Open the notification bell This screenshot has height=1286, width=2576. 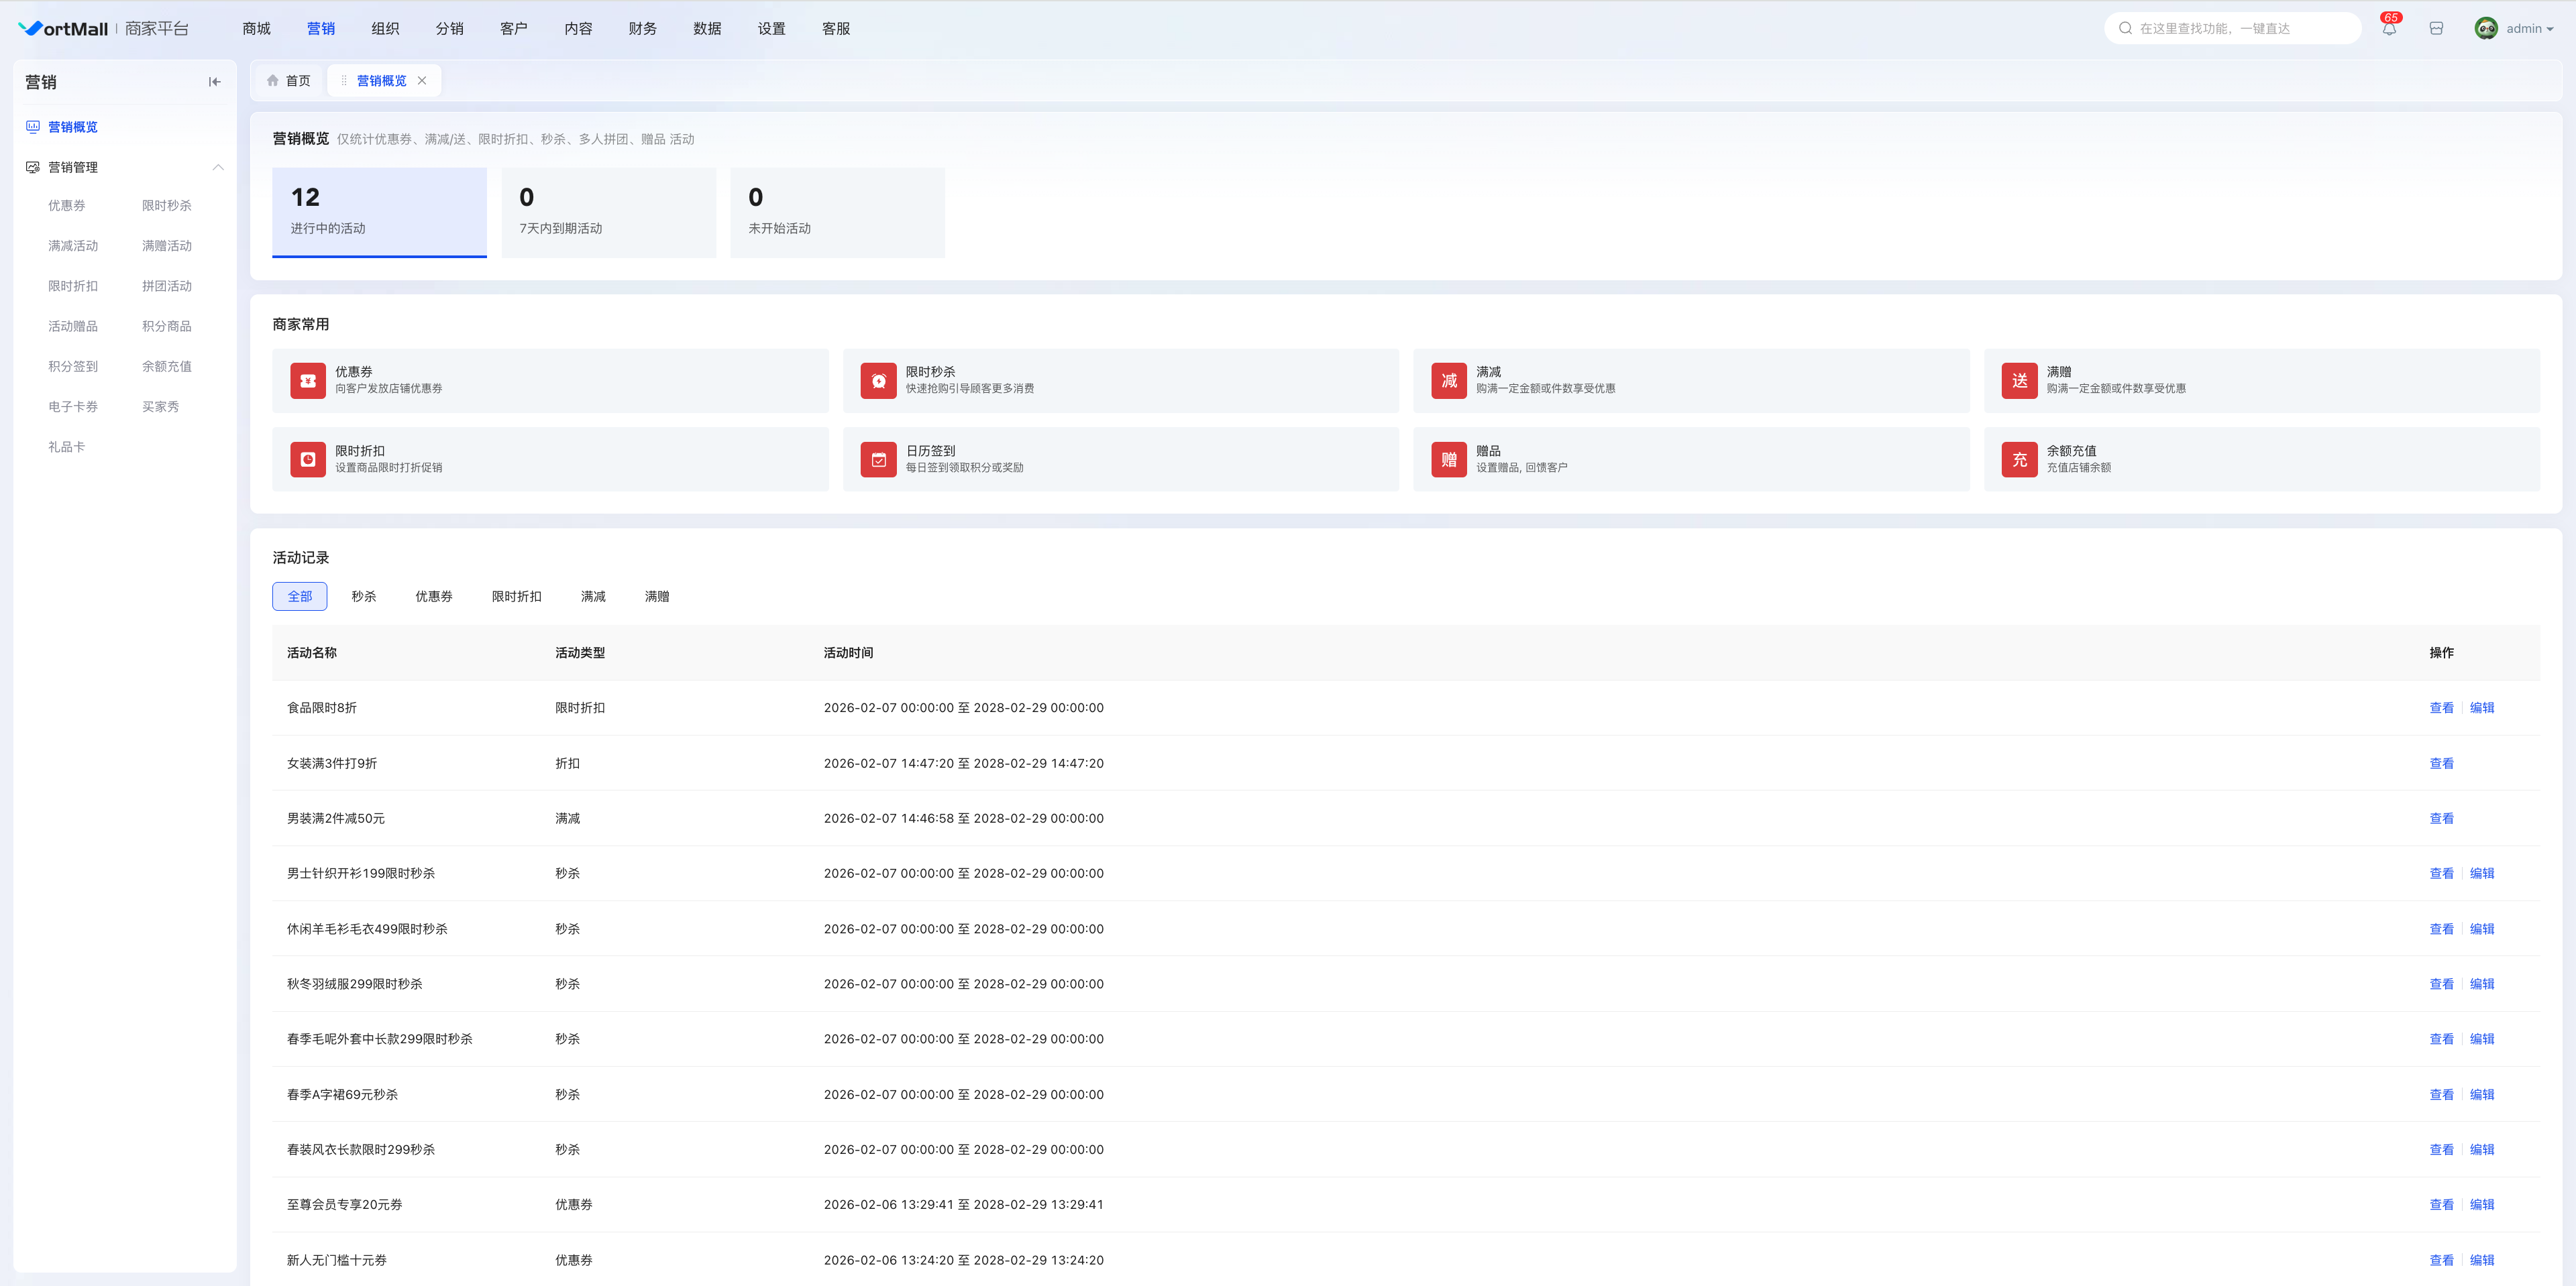[x=2389, y=28]
